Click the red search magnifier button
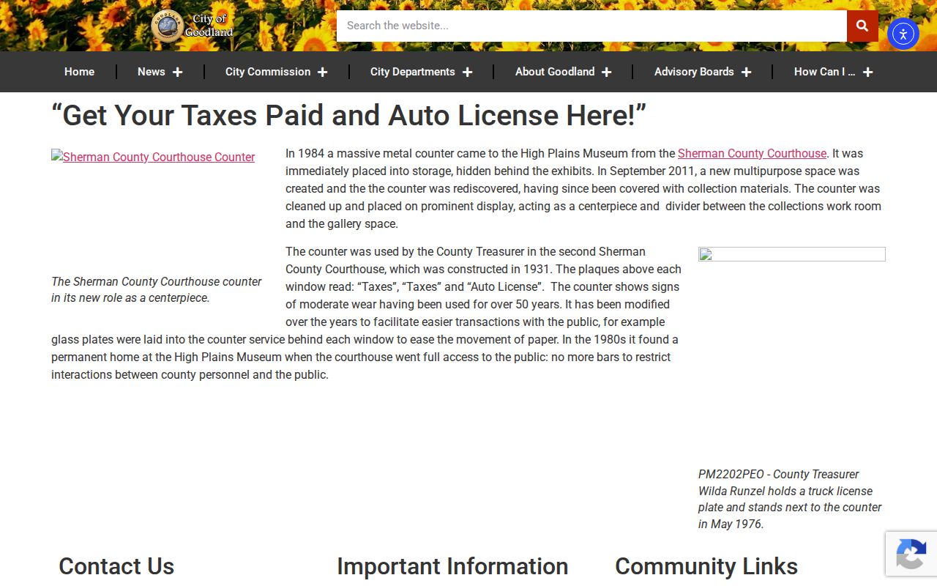Image resolution: width=937 pixels, height=586 pixels. (862, 26)
